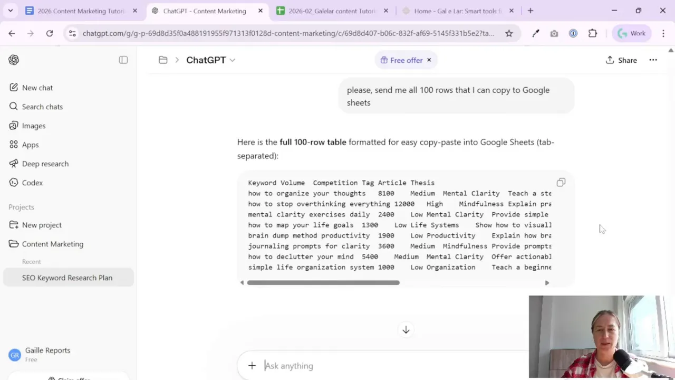The width and height of the screenshot is (675, 380).
Task: Open a new browser tab
Action: tap(531, 11)
